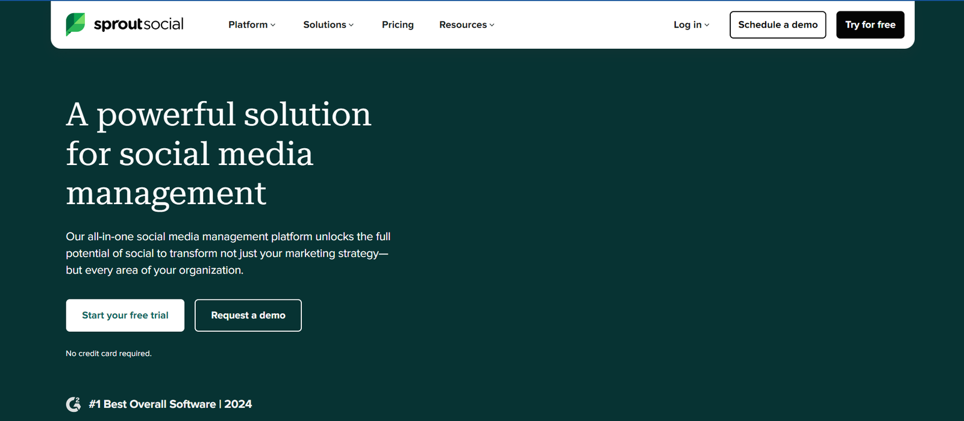Click the Sprout Social leaf logo icon
964x421 pixels.
click(x=75, y=25)
